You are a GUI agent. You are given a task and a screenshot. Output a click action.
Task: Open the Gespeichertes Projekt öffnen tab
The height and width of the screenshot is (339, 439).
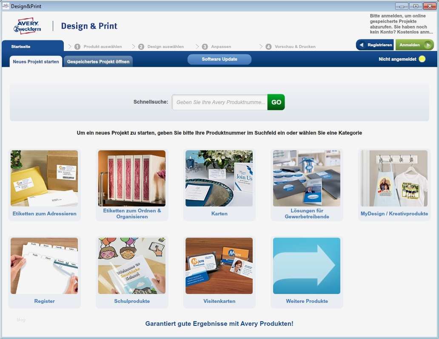[x=98, y=61]
